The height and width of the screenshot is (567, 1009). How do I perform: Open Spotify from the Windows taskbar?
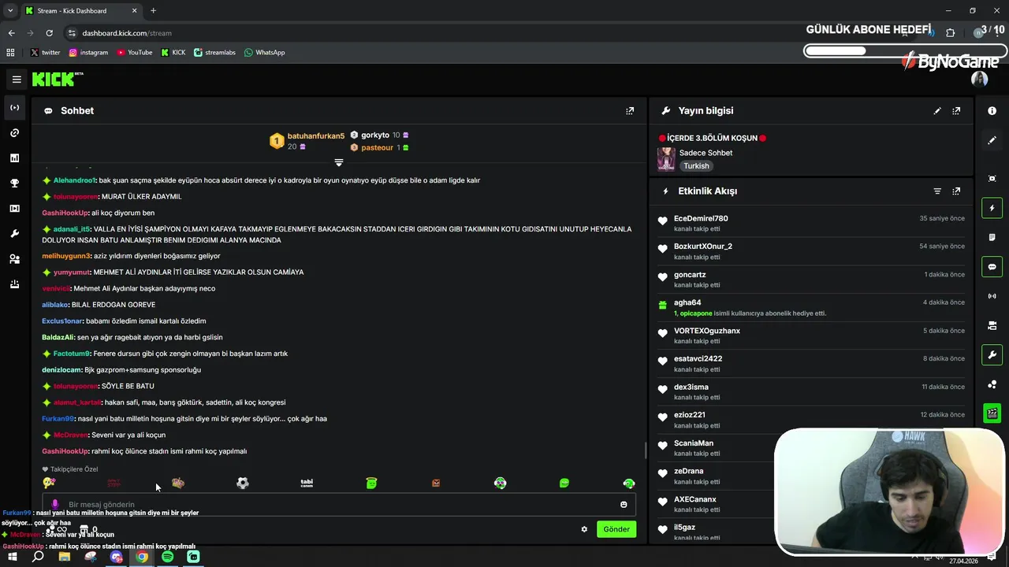(x=168, y=557)
